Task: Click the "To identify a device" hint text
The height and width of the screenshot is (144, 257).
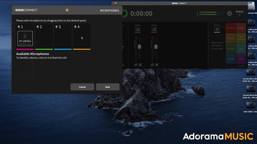Action: [42, 58]
